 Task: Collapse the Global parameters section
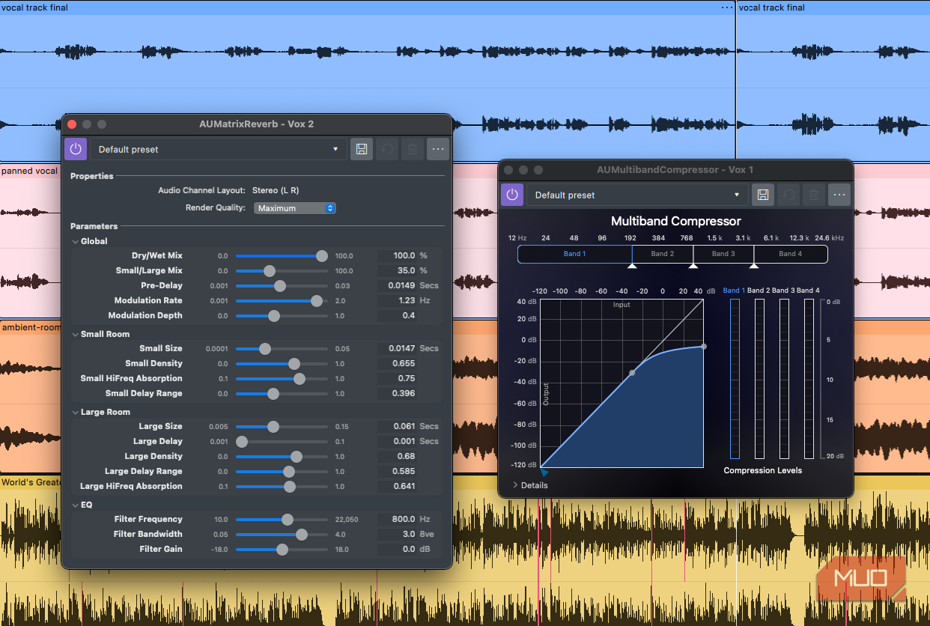coord(75,241)
